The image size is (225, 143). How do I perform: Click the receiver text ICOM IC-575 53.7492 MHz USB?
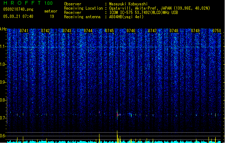coord(144,13)
